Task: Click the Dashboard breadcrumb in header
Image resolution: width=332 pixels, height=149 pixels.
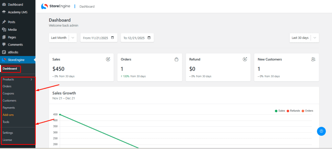Action: pyautogui.click(x=87, y=6)
